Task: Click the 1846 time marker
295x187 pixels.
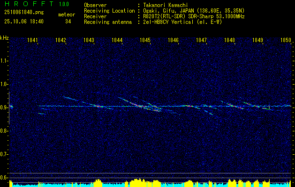Action: [x=173, y=40]
